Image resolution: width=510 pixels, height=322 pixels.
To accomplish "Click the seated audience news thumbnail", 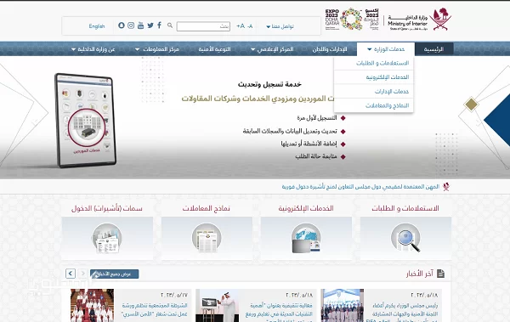I will [x=93, y=305].
